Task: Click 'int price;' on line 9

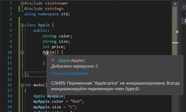Action: tap(54, 47)
